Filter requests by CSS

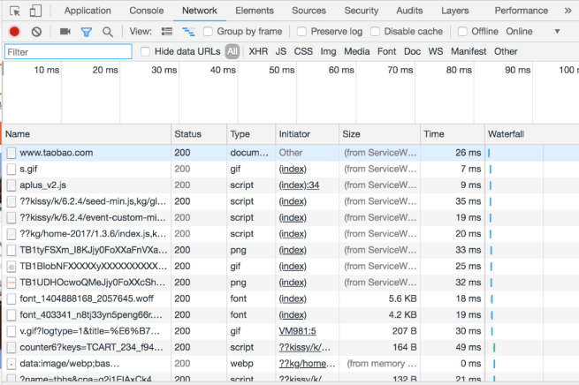[303, 51]
